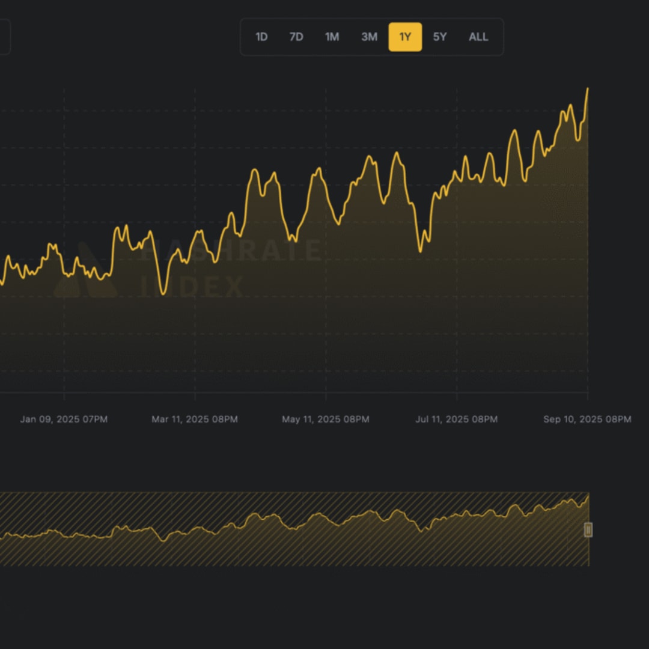Click the latest peak of hashrate line
The image size is (649, 649).
click(587, 88)
